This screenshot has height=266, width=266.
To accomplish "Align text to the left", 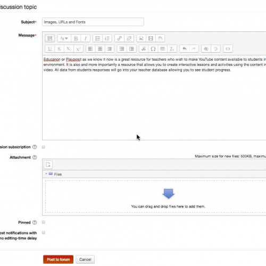I will coord(90,48).
